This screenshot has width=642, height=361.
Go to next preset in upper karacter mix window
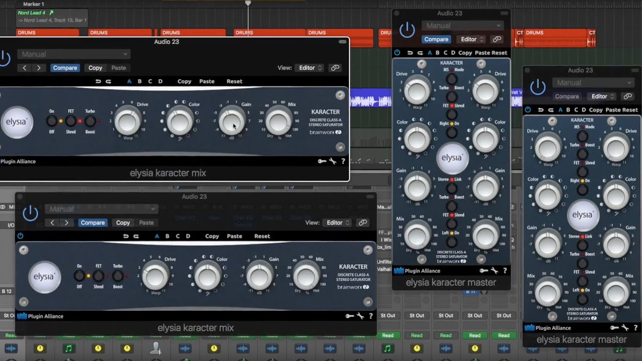tap(39, 68)
